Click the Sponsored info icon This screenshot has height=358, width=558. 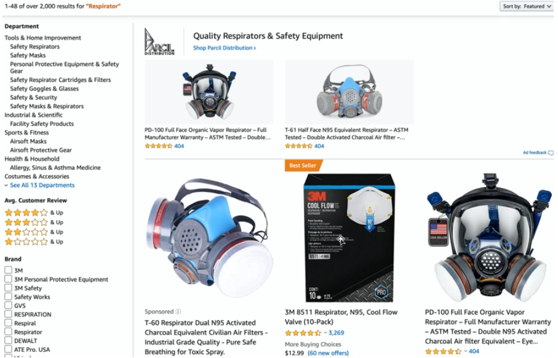(178, 312)
